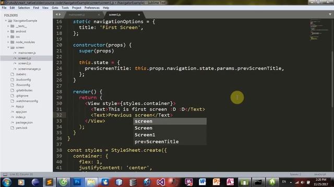Open the Preferences menu

point(92,8)
